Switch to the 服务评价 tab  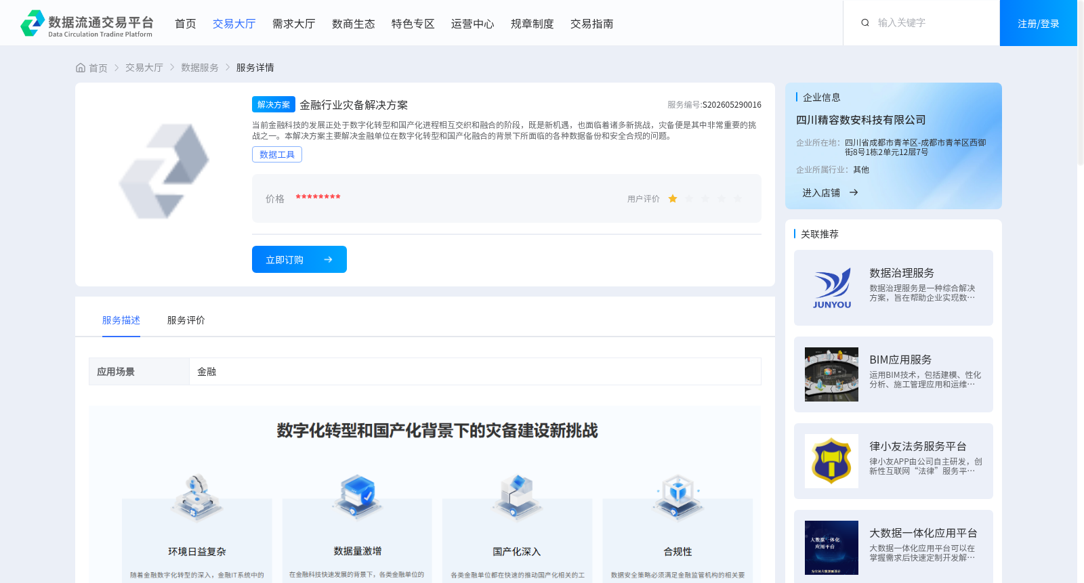186,320
